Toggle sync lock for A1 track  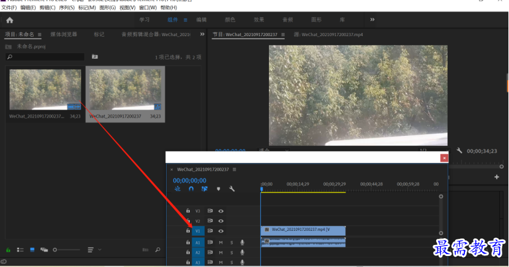click(210, 243)
